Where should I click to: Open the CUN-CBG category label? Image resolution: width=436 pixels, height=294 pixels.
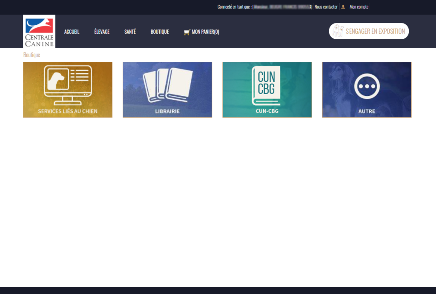tap(267, 111)
